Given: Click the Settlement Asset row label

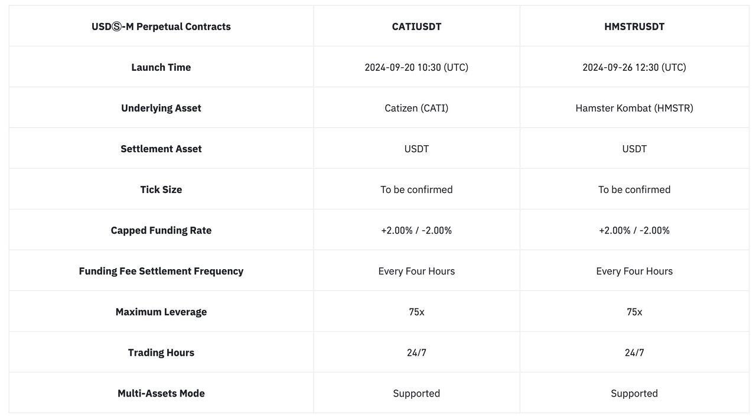Looking at the screenshot, I should point(161,149).
